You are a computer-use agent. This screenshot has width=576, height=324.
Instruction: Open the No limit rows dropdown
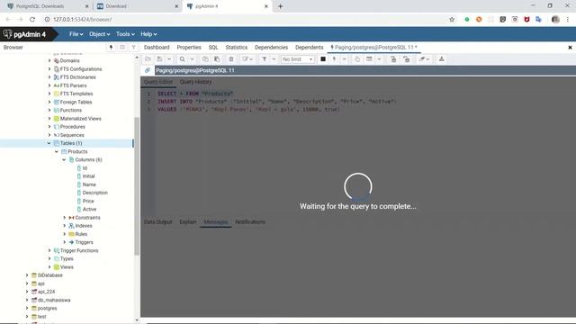(298, 59)
